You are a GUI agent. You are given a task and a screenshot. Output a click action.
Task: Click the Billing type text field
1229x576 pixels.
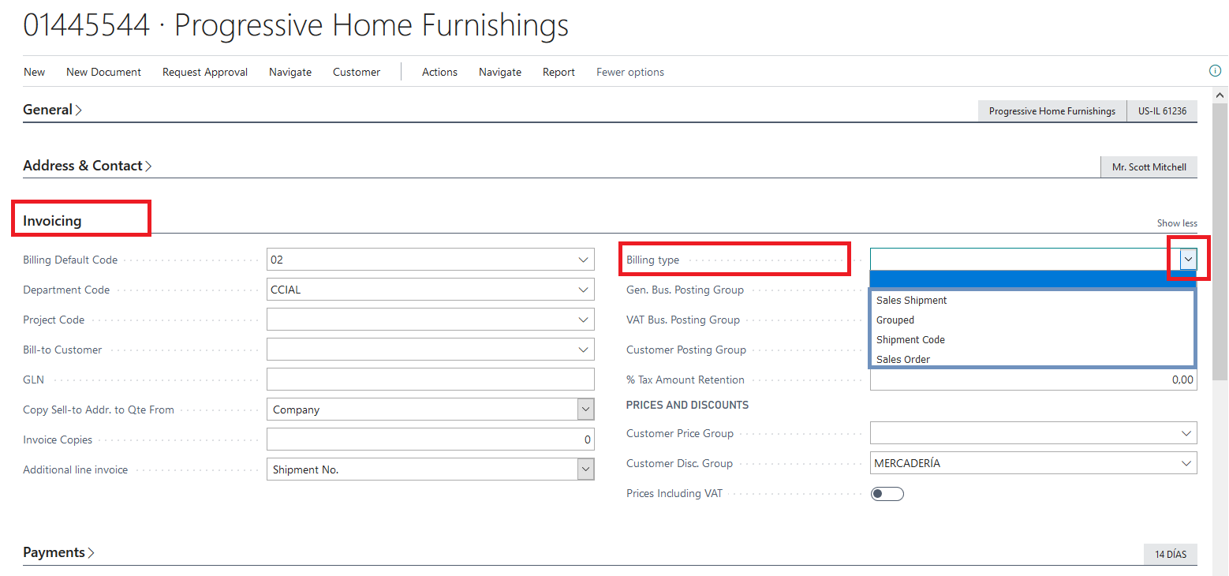(1025, 260)
